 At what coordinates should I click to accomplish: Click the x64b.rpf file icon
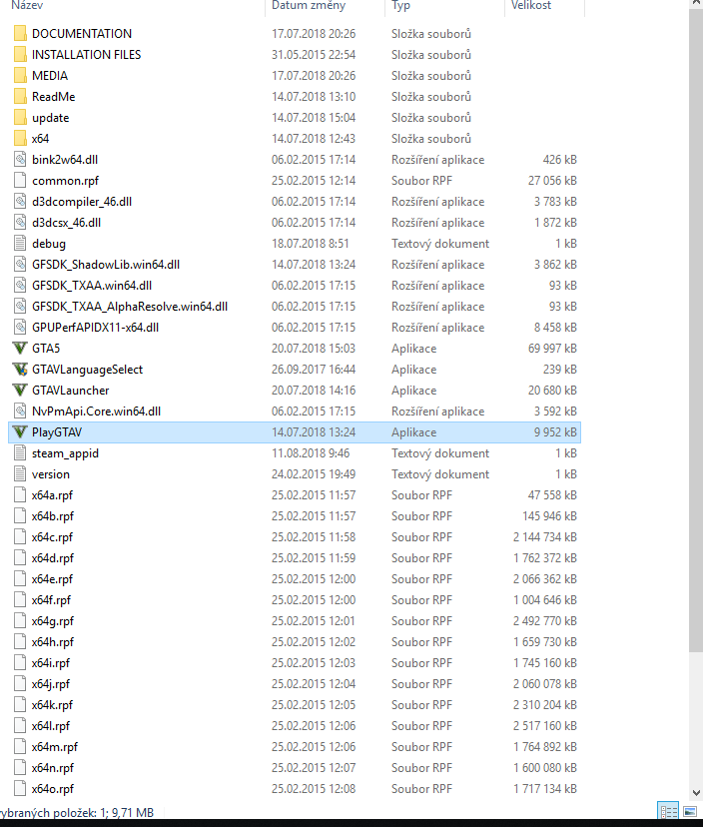pyautogui.click(x=20, y=516)
